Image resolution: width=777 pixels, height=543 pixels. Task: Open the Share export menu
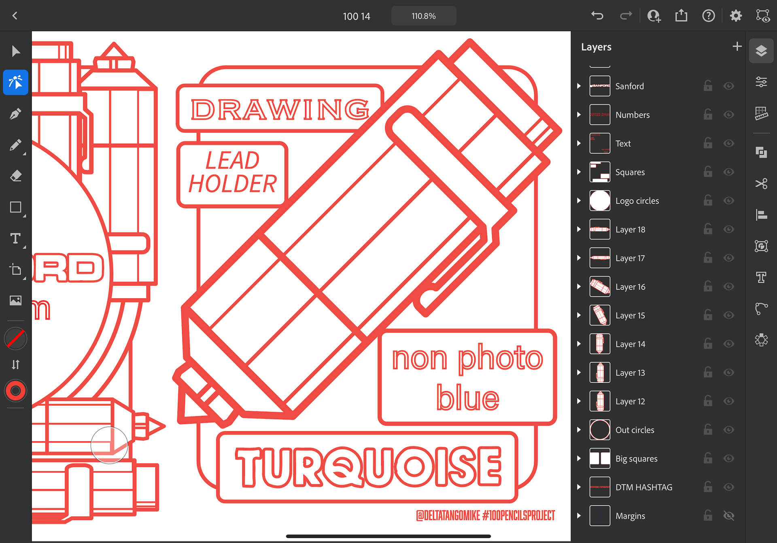[x=681, y=16]
